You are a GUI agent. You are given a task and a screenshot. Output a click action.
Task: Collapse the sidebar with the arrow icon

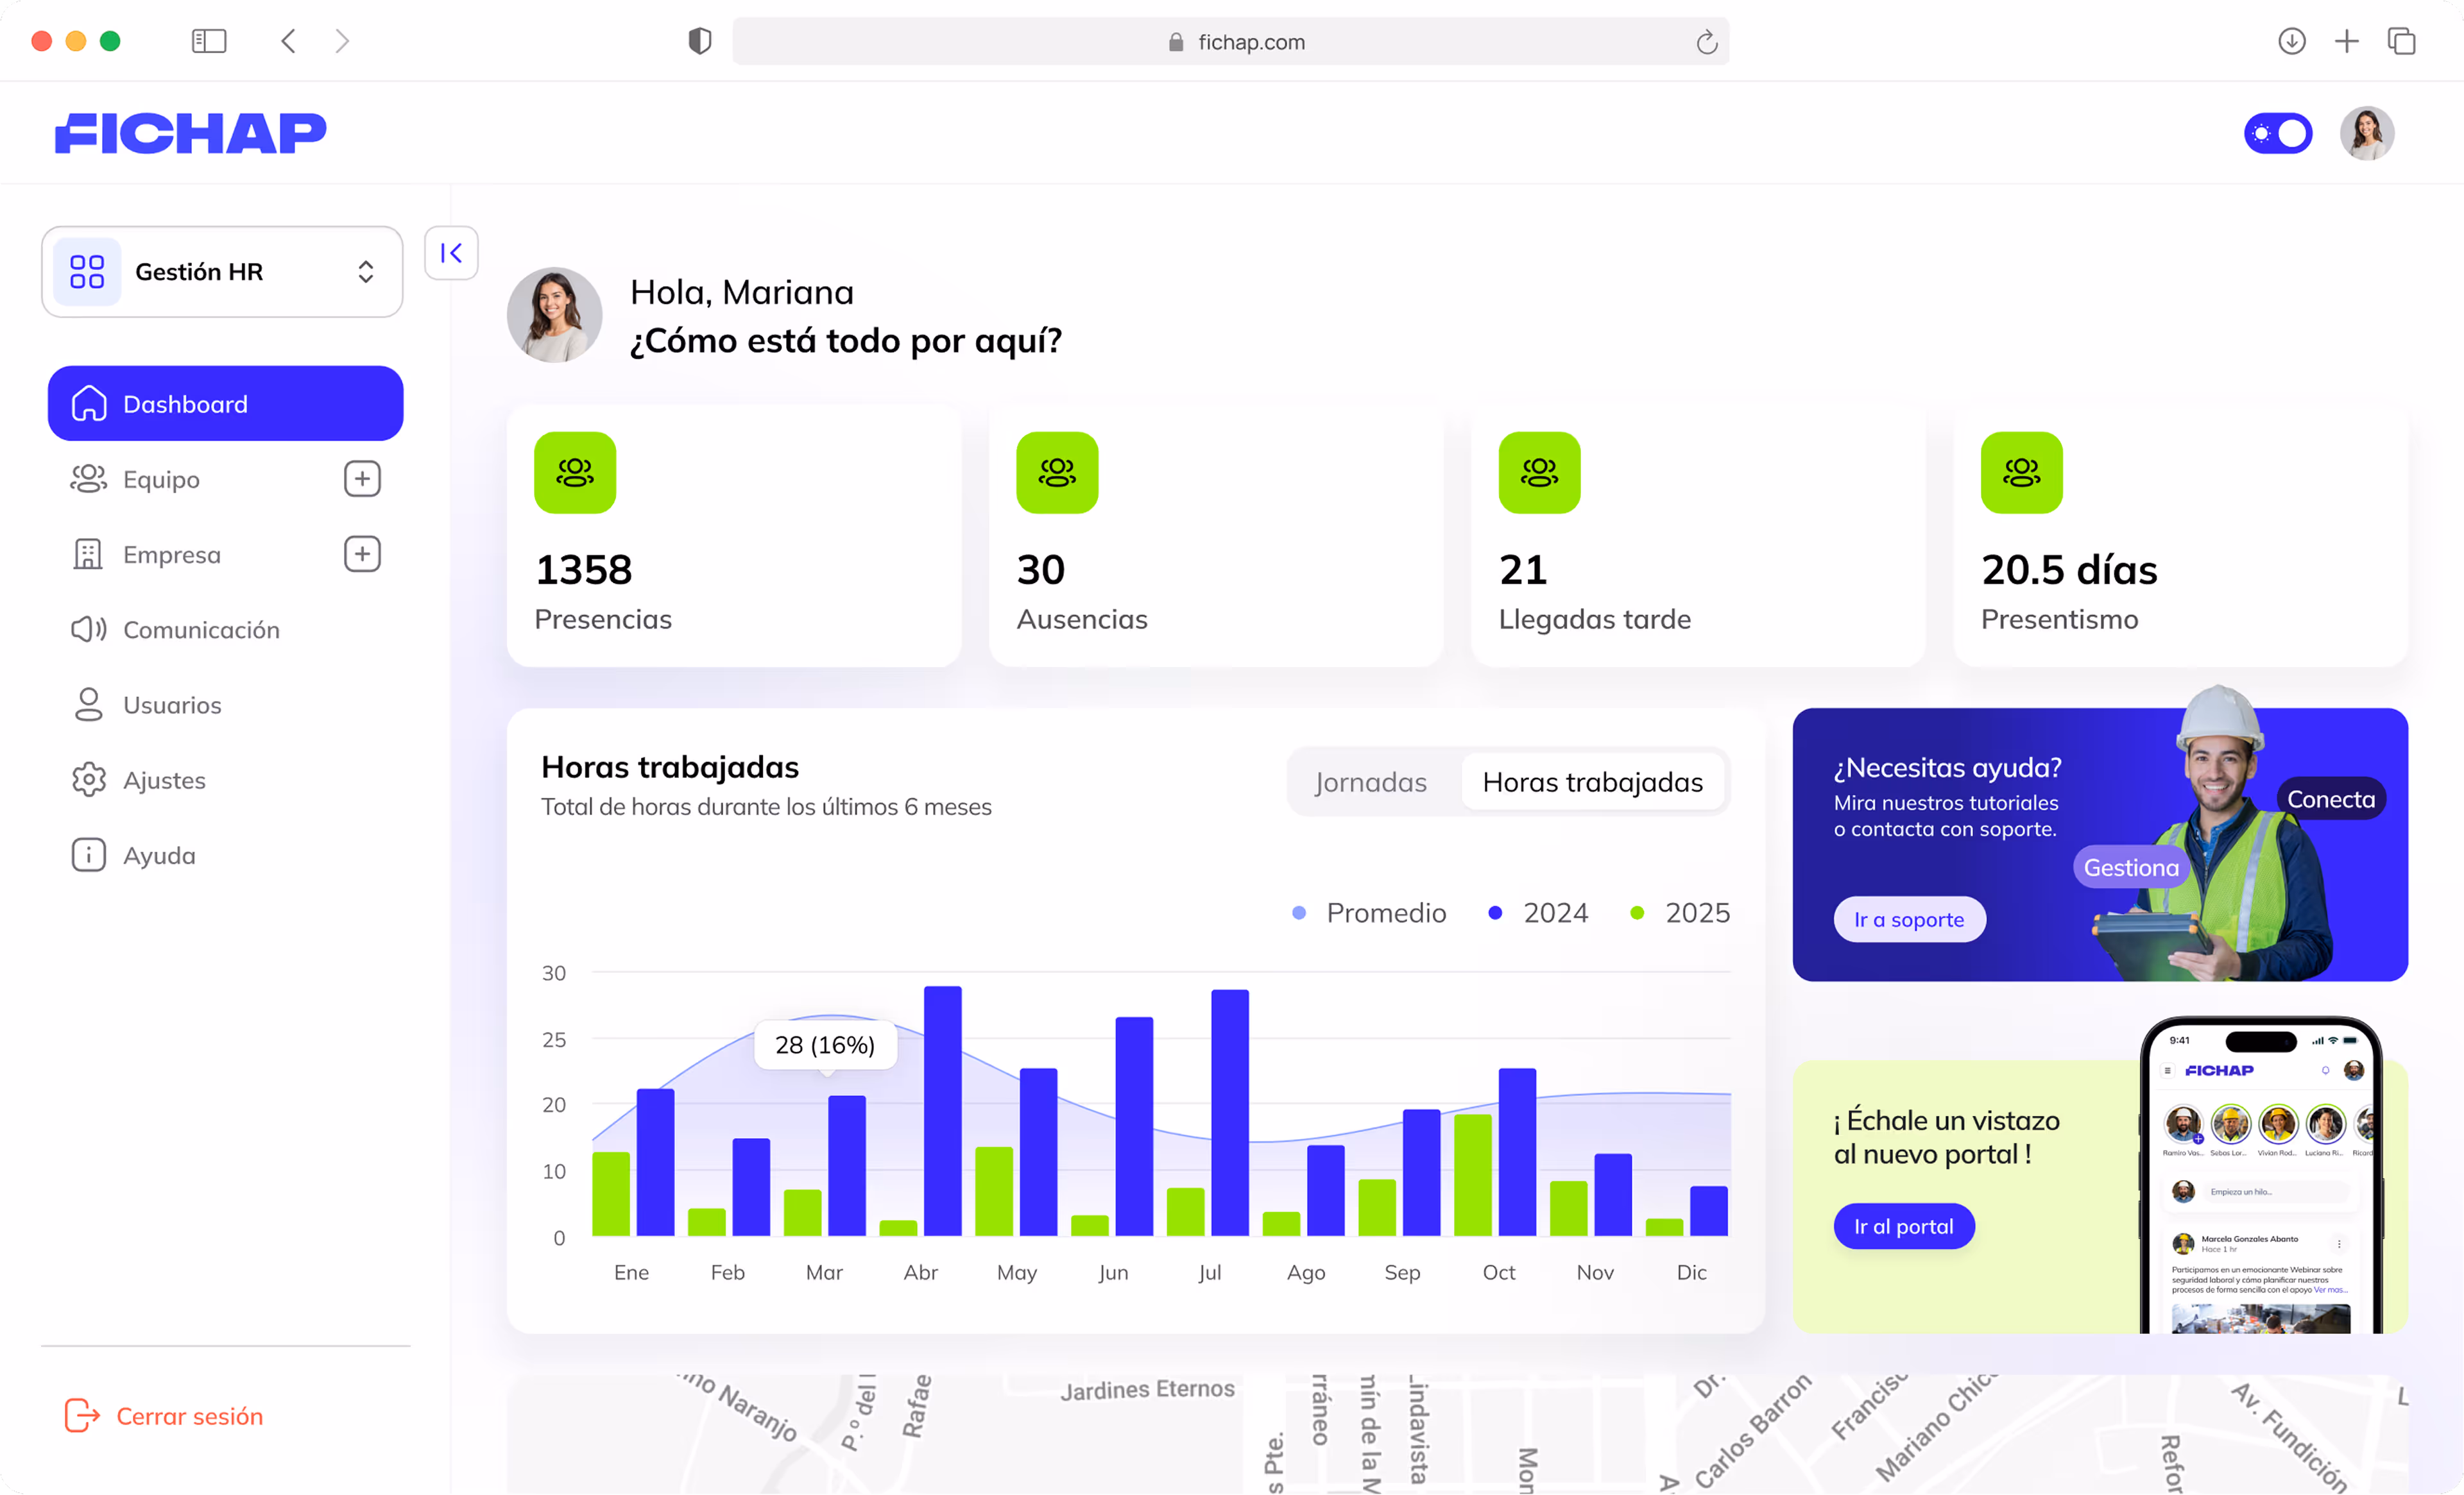pyautogui.click(x=451, y=253)
